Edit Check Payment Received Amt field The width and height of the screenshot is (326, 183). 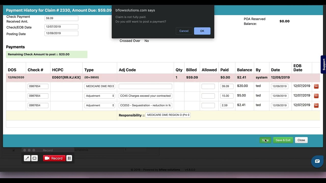pyautogui.click(x=61, y=18)
